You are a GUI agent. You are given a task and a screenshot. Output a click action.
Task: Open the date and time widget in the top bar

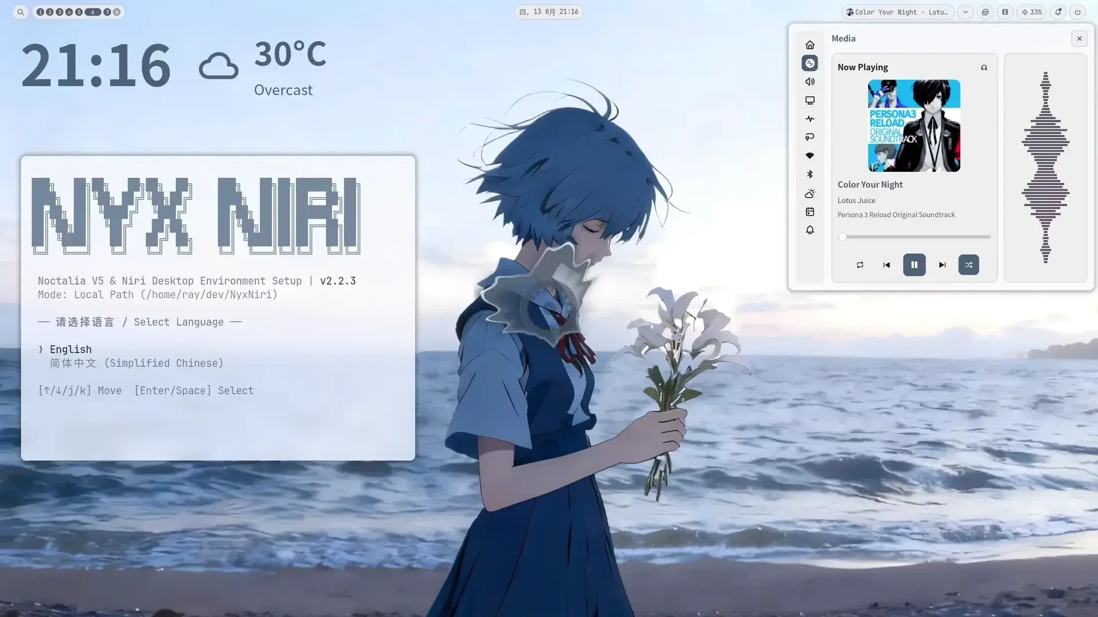[549, 12]
